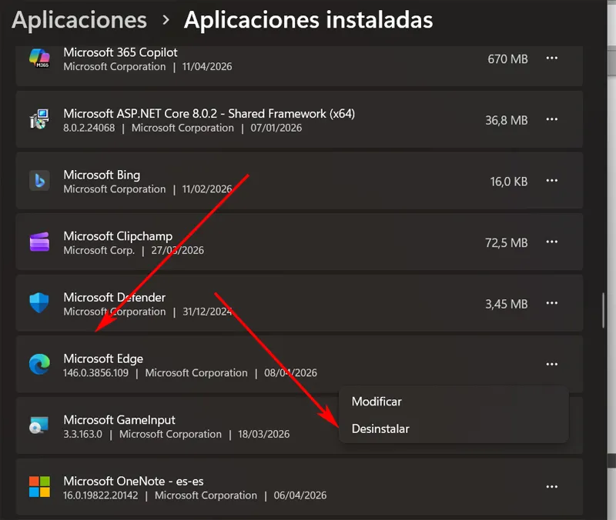Click the install date 07/01/2026
The image size is (616, 520).
[x=276, y=128]
